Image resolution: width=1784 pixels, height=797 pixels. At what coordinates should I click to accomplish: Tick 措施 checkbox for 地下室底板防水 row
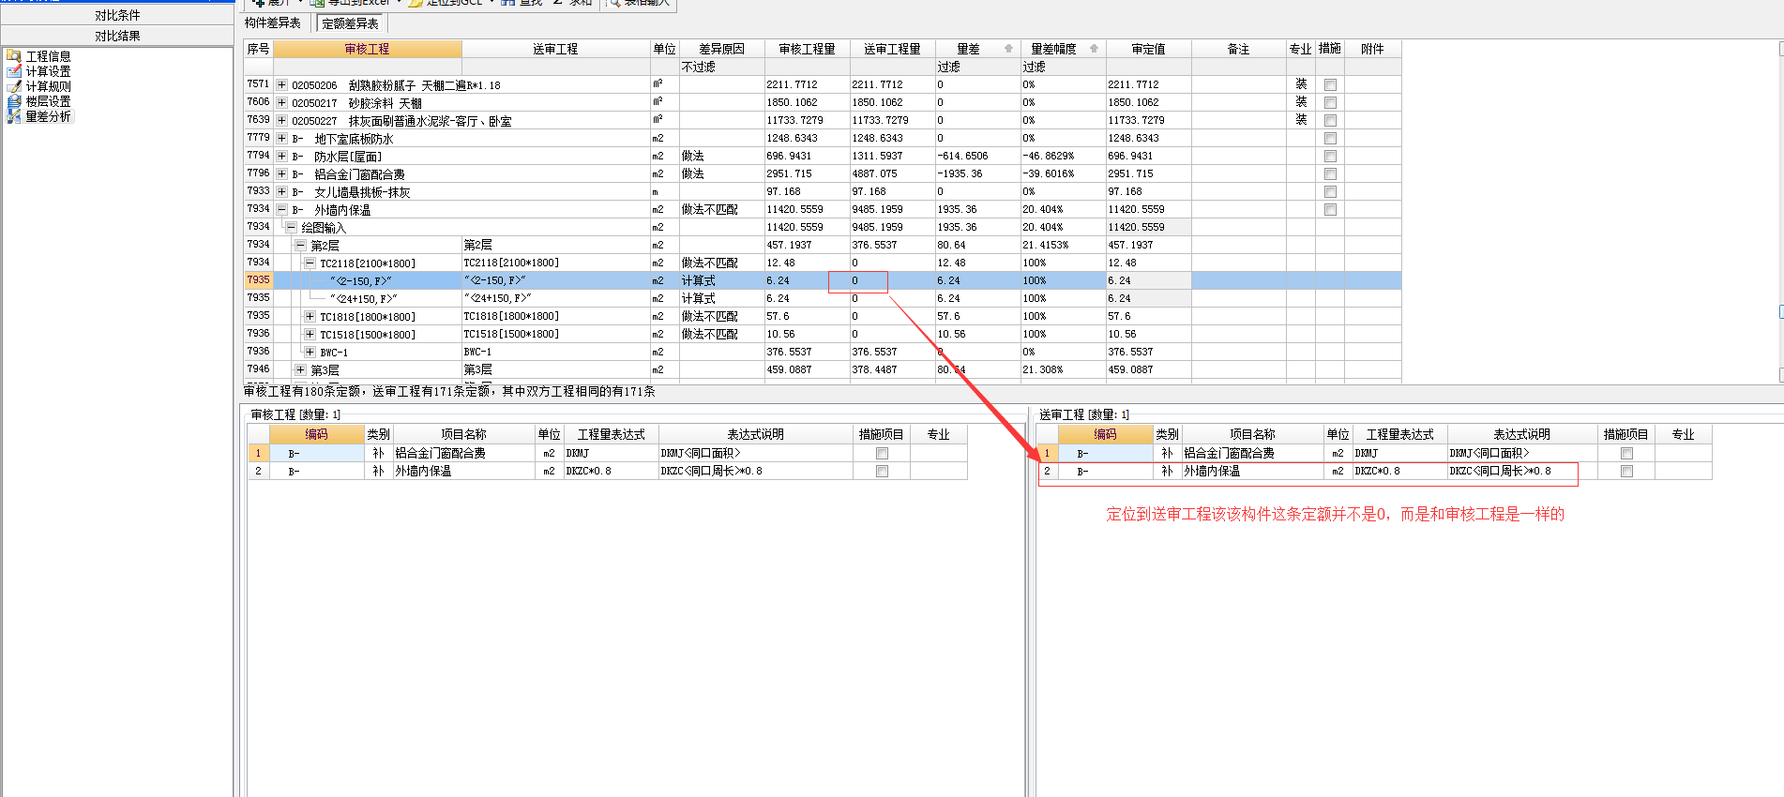pos(1330,138)
